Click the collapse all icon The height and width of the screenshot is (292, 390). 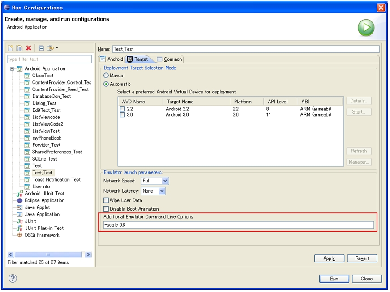click(x=41, y=48)
